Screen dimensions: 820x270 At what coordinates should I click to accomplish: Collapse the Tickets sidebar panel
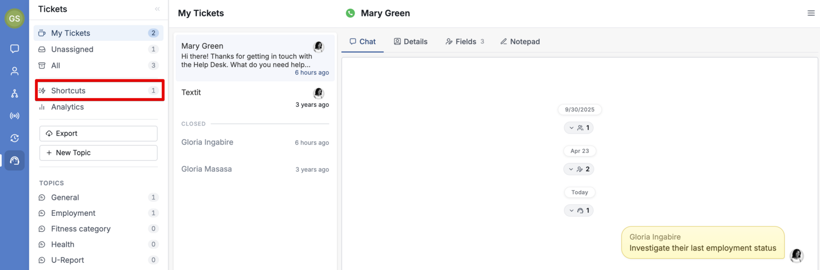coord(157,9)
